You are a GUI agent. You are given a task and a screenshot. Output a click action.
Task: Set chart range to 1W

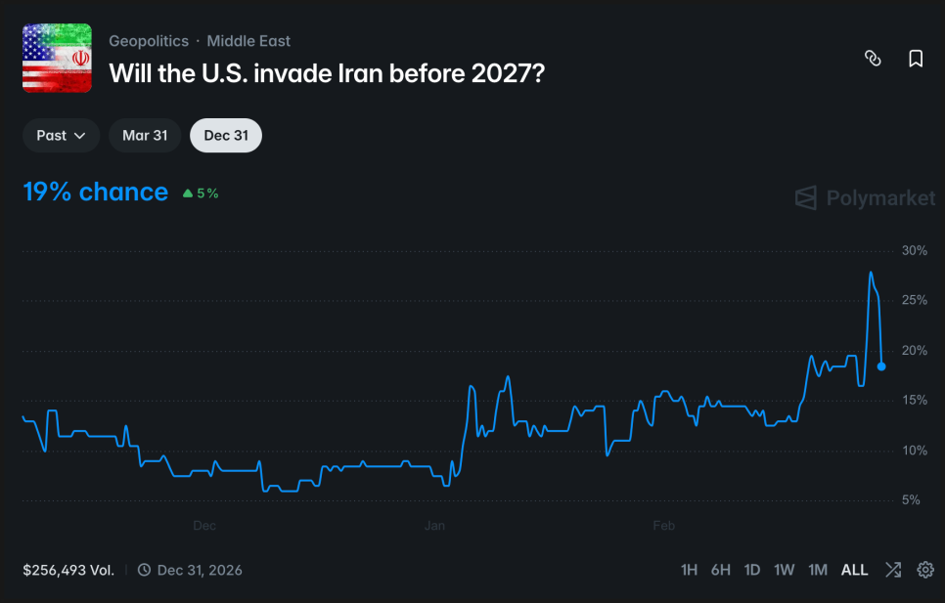pyautogui.click(x=784, y=570)
